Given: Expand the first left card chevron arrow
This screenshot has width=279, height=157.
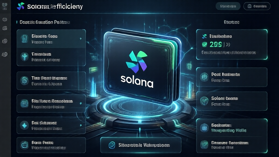Looking at the screenshot, I should (x=81, y=39).
